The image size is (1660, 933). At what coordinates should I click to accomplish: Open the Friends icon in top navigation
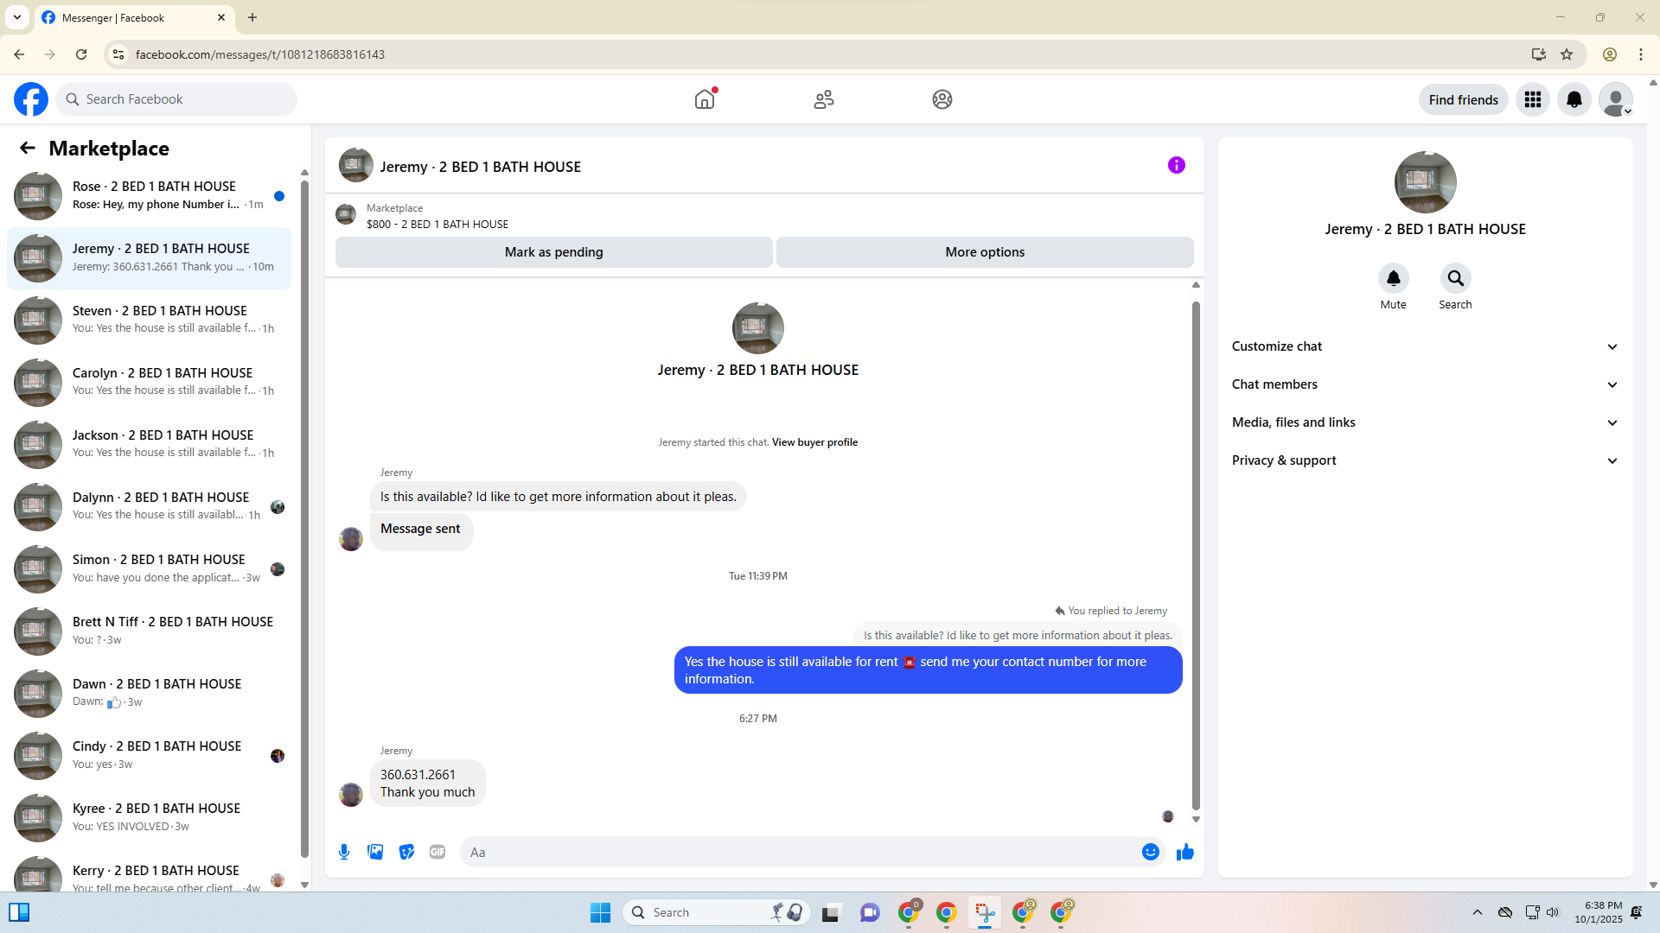click(824, 99)
